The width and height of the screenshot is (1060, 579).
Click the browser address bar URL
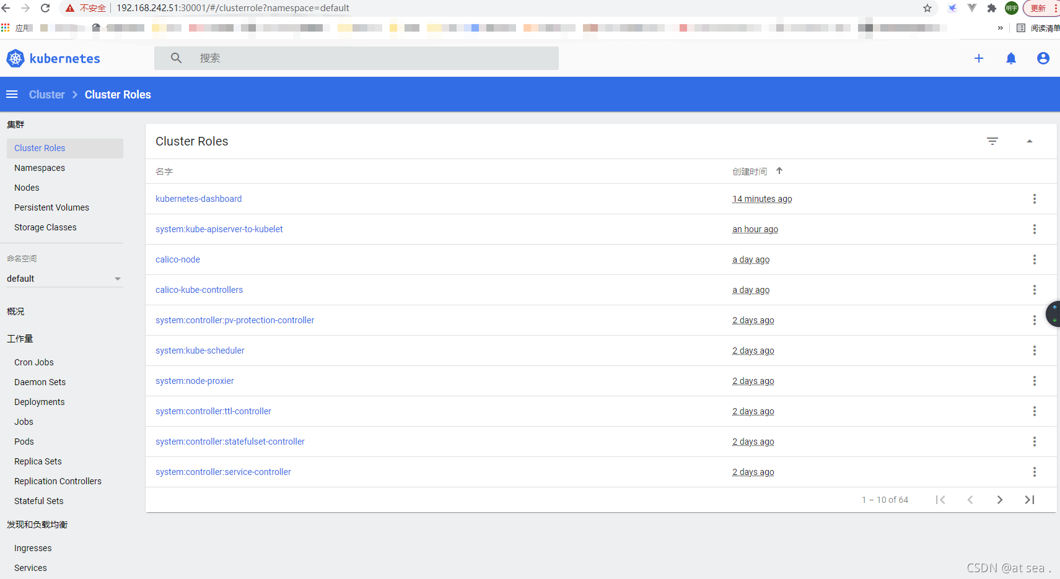233,8
